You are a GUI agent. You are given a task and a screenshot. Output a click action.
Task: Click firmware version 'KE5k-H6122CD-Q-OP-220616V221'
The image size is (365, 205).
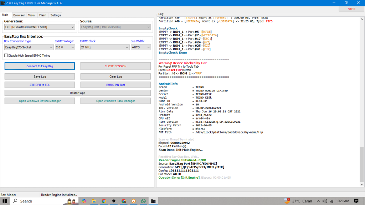click(218, 122)
